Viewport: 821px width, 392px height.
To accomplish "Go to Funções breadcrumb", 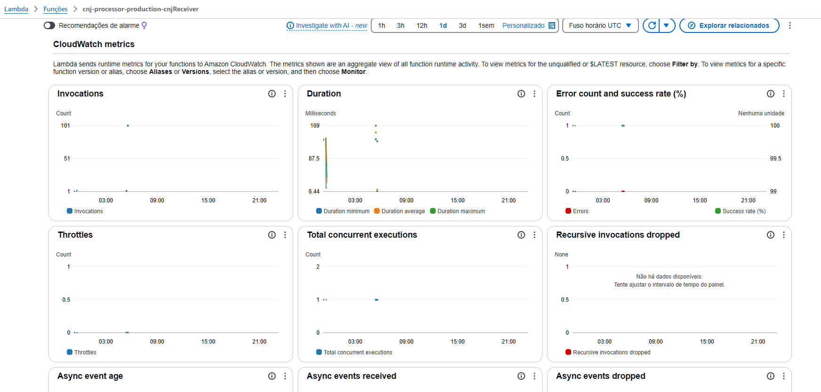I will tap(56, 9).
